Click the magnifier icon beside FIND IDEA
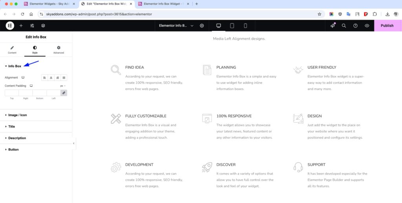The width and height of the screenshot is (402, 203). pos(116,70)
